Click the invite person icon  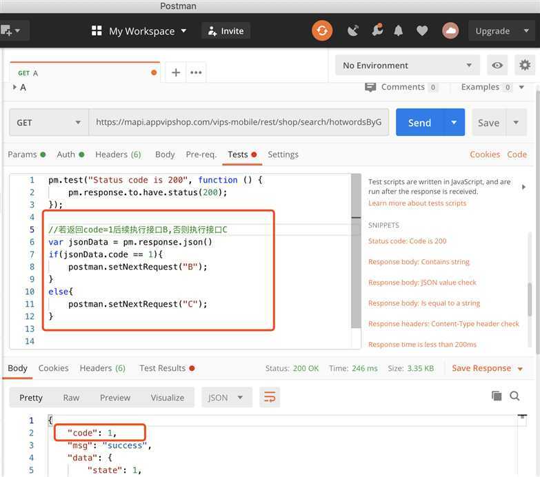pyautogui.click(x=212, y=31)
